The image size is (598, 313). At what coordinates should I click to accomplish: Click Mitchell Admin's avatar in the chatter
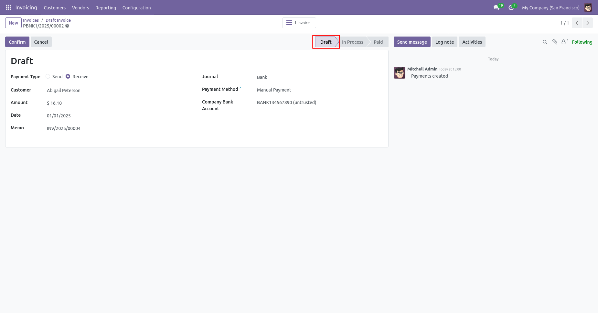pos(400,73)
